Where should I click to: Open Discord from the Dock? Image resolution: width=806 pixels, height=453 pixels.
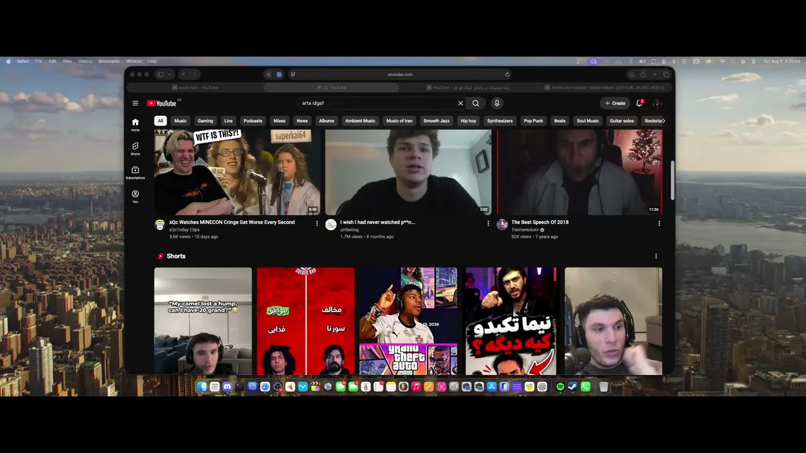click(227, 387)
